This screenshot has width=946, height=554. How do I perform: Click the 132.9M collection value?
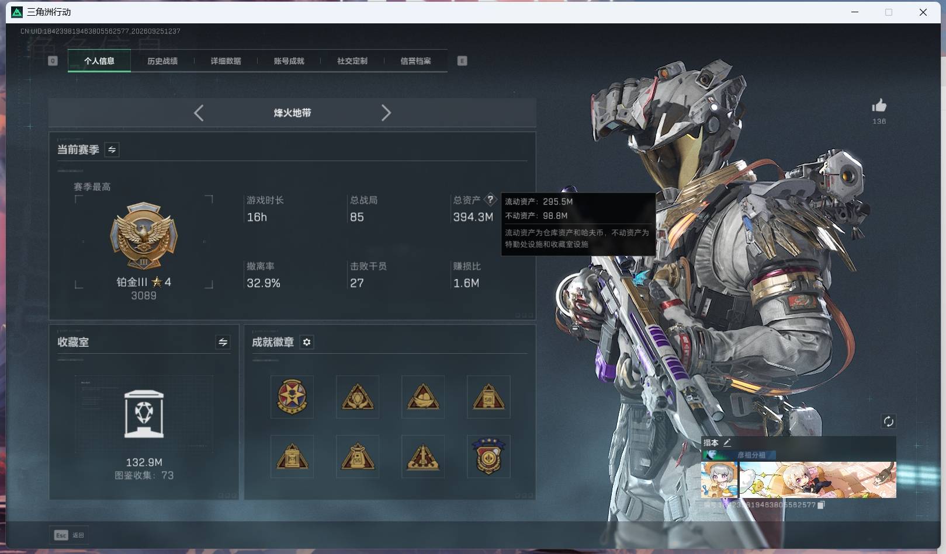pos(144,462)
